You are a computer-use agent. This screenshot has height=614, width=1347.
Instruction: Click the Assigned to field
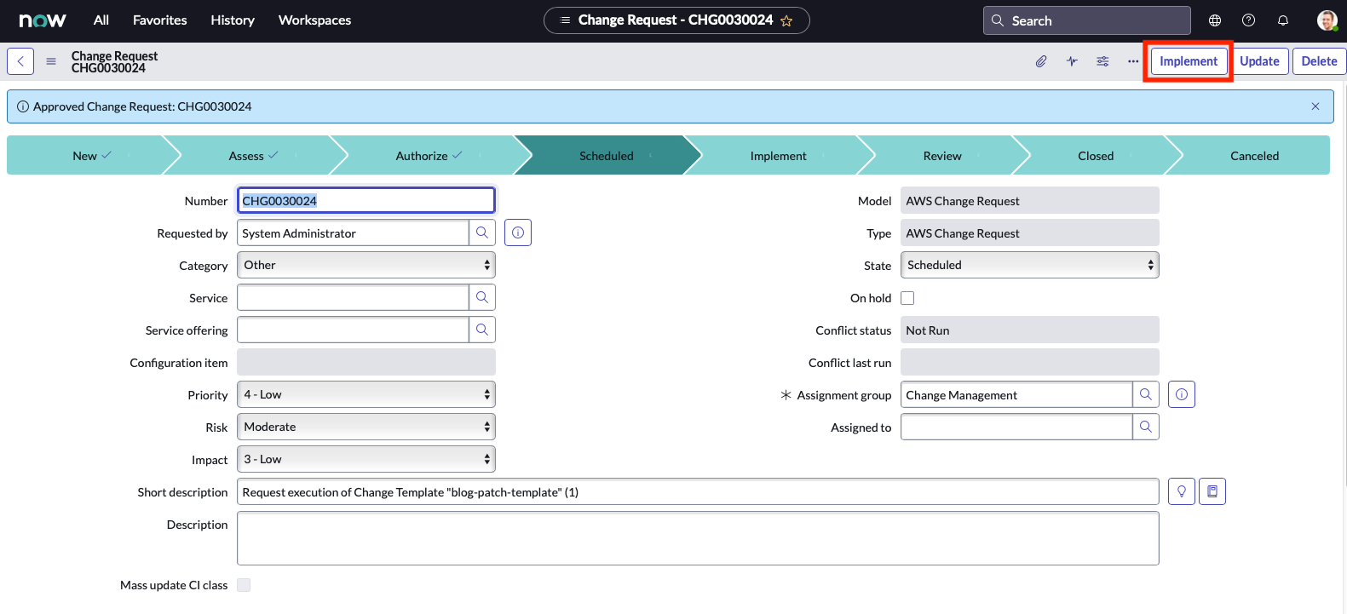coord(1016,427)
